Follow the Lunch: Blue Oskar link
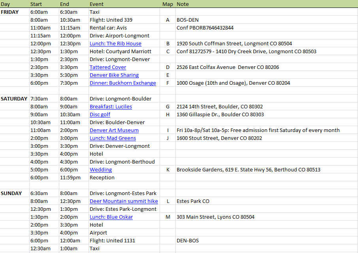 [x=111, y=217]
